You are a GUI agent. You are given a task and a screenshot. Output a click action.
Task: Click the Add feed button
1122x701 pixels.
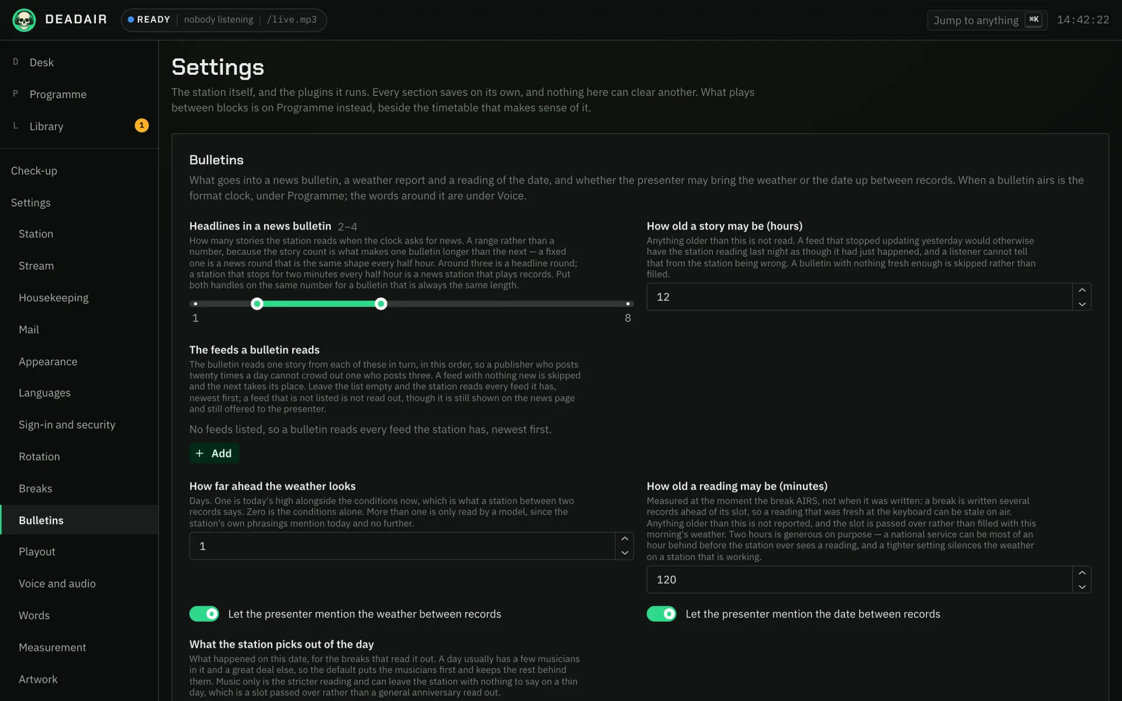pyautogui.click(x=214, y=453)
